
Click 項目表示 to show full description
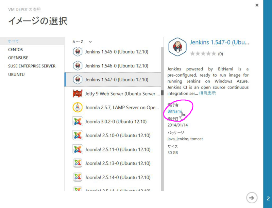207,93
